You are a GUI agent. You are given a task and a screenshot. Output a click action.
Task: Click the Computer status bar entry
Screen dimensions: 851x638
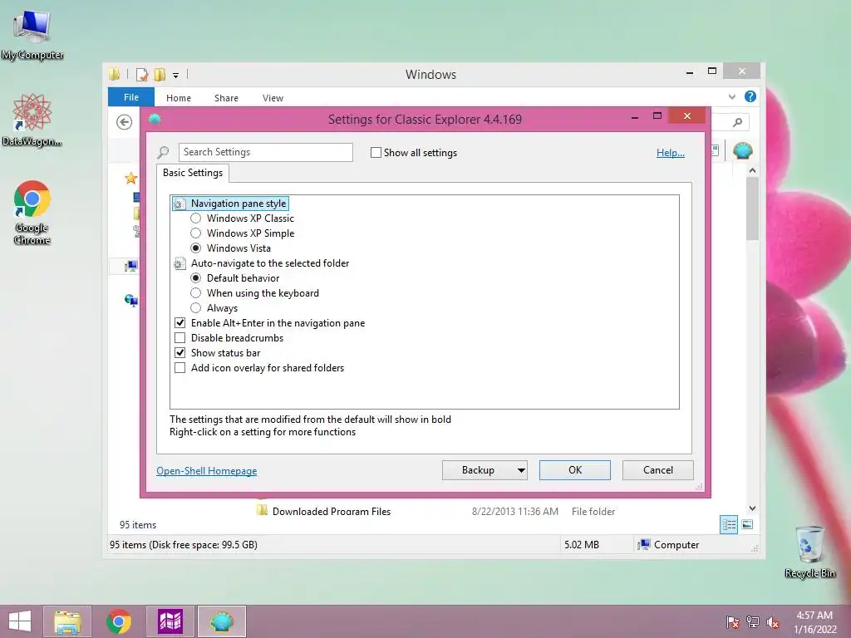point(669,545)
